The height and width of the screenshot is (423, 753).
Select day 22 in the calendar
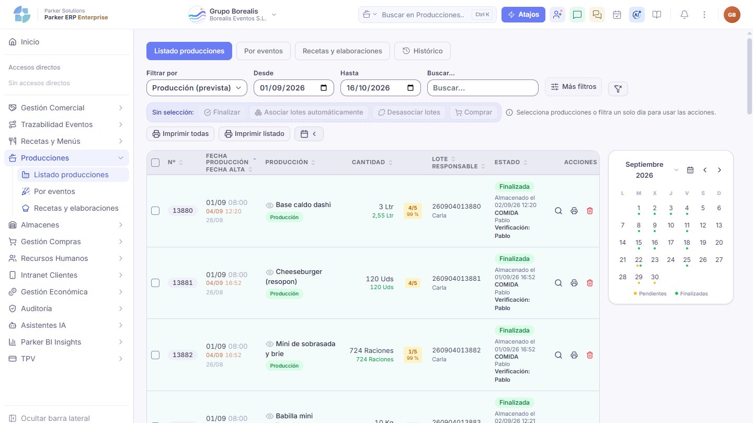tap(638, 260)
